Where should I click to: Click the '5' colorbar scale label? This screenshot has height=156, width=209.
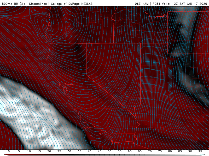coord(19,151)
